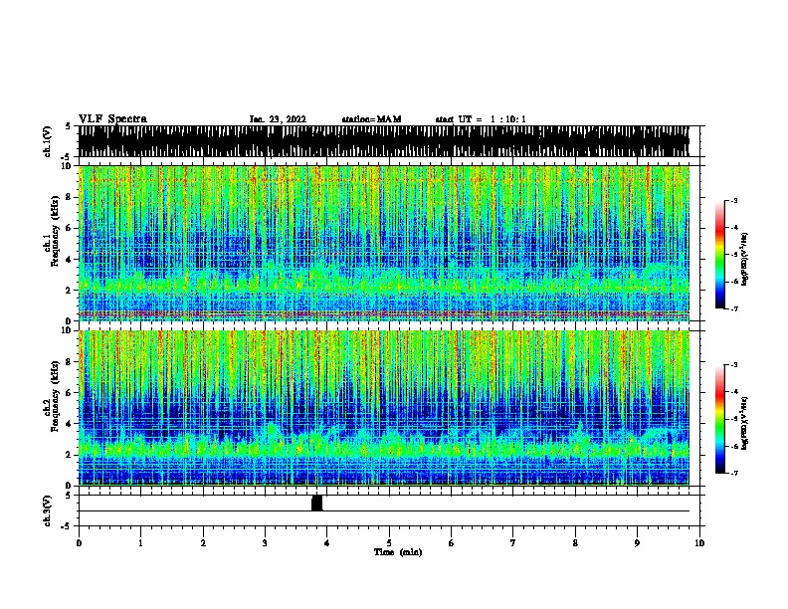Click the "-3" tick on ch.1 colorbar
This screenshot has width=788, height=609.
pos(733,201)
